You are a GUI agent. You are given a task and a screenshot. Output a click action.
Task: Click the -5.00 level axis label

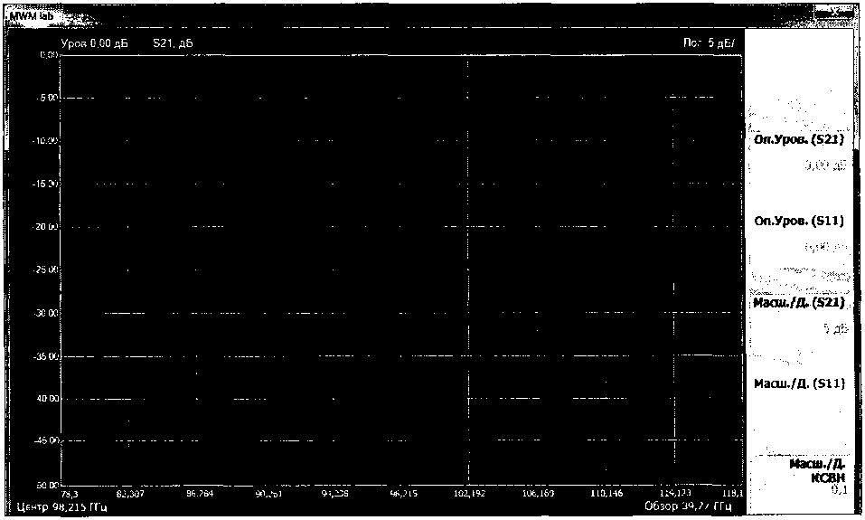pos(49,98)
